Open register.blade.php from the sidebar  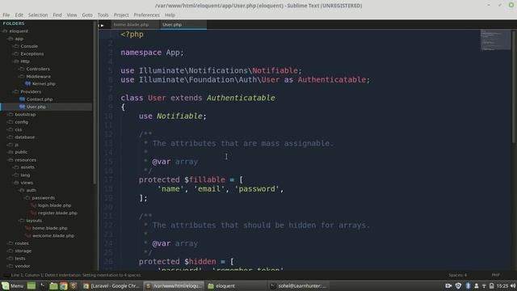click(x=57, y=213)
